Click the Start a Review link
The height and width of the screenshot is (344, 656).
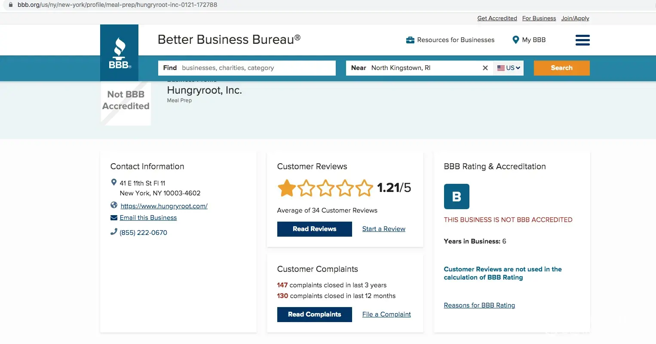click(x=383, y=229)
